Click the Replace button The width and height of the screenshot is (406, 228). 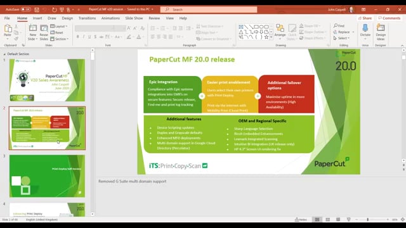click(341, 32)
